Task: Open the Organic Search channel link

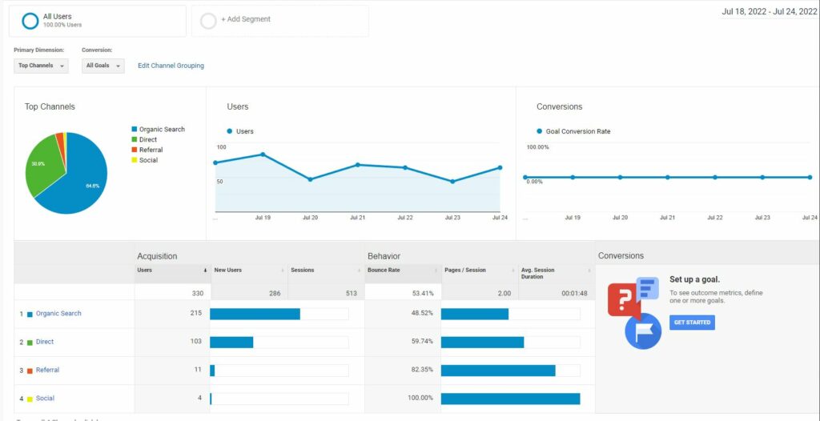Action: (58, 314)
